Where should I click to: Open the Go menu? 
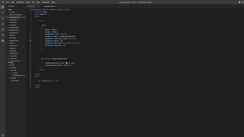pos(33,2)
